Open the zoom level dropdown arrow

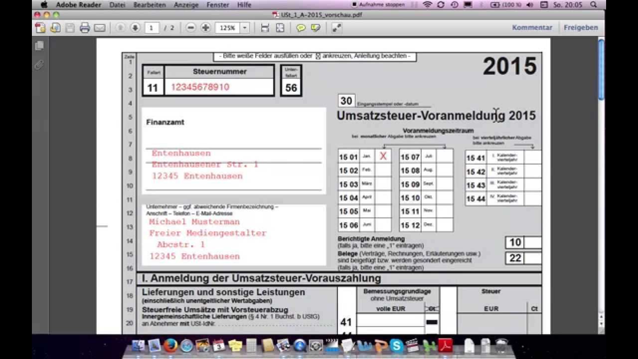(x=245, y=28)
